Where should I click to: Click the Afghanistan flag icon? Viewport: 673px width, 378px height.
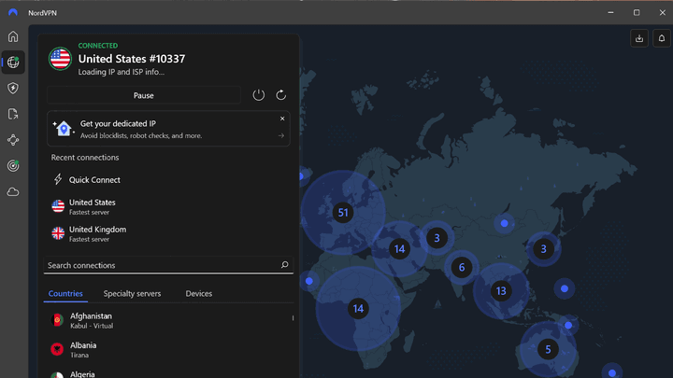[57, 320]
